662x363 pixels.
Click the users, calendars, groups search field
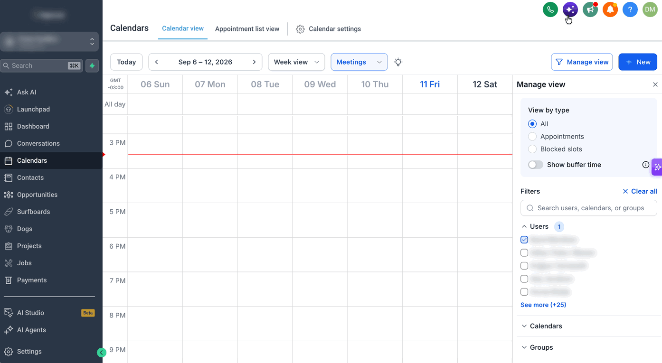point(589,208)
